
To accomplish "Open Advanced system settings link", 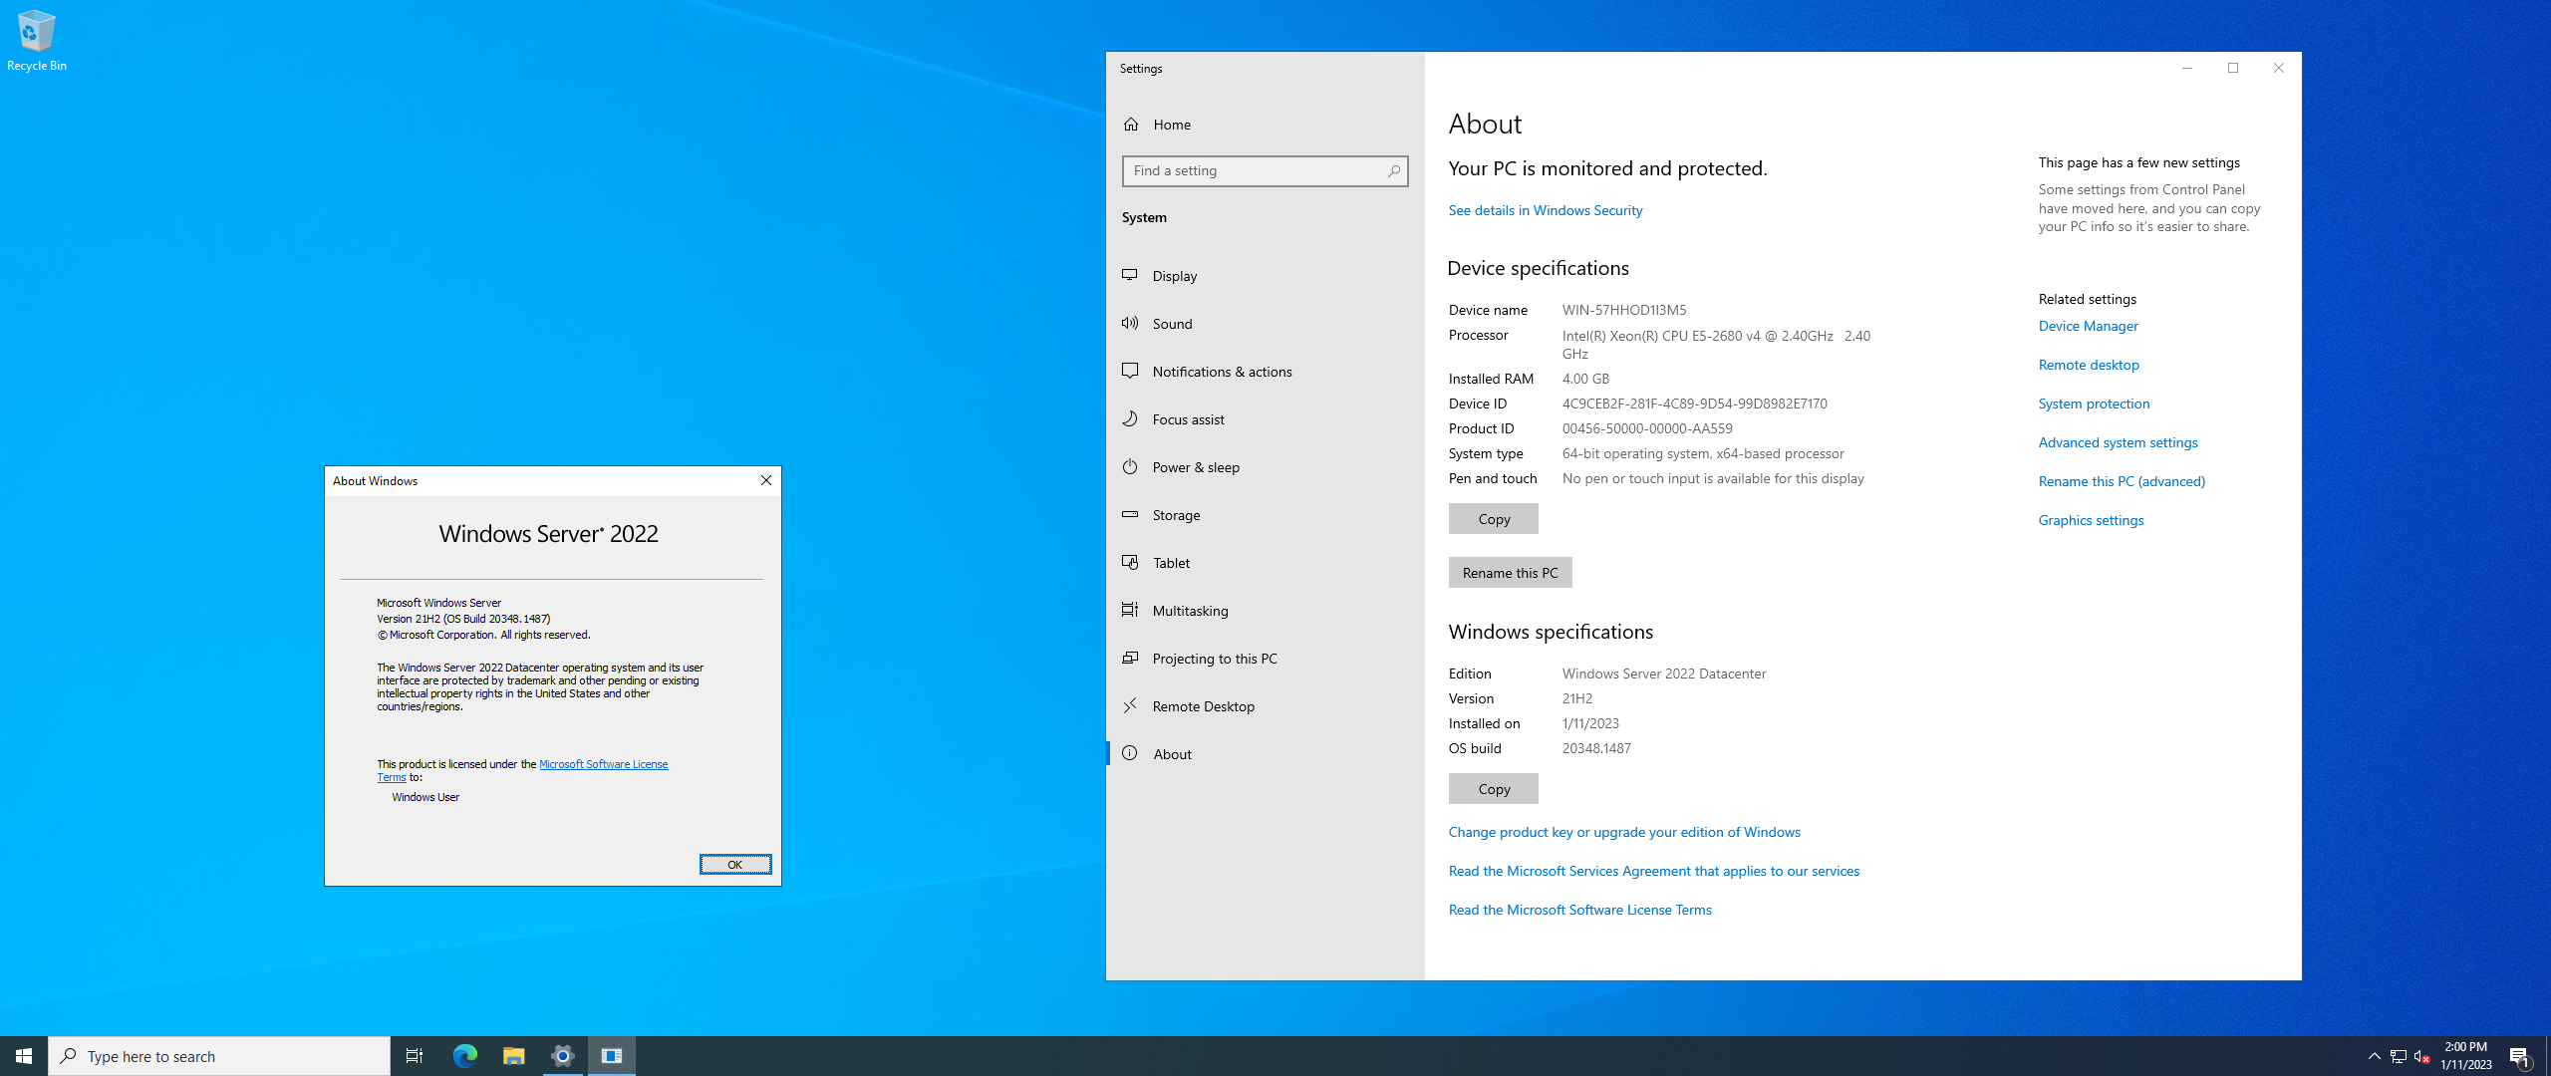I will click(2119, 442).
